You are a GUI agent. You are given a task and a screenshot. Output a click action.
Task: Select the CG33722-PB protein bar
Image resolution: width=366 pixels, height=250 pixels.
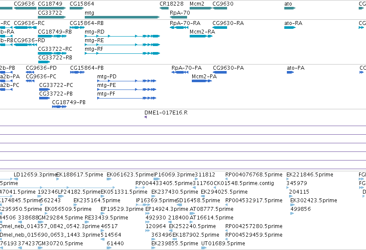pyautogui.click(x=45, y=98)
